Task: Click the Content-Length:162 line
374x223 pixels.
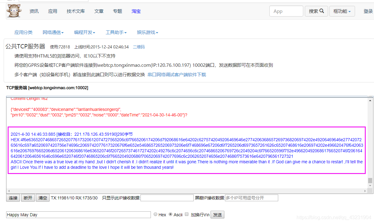Action: pos(29,99)
